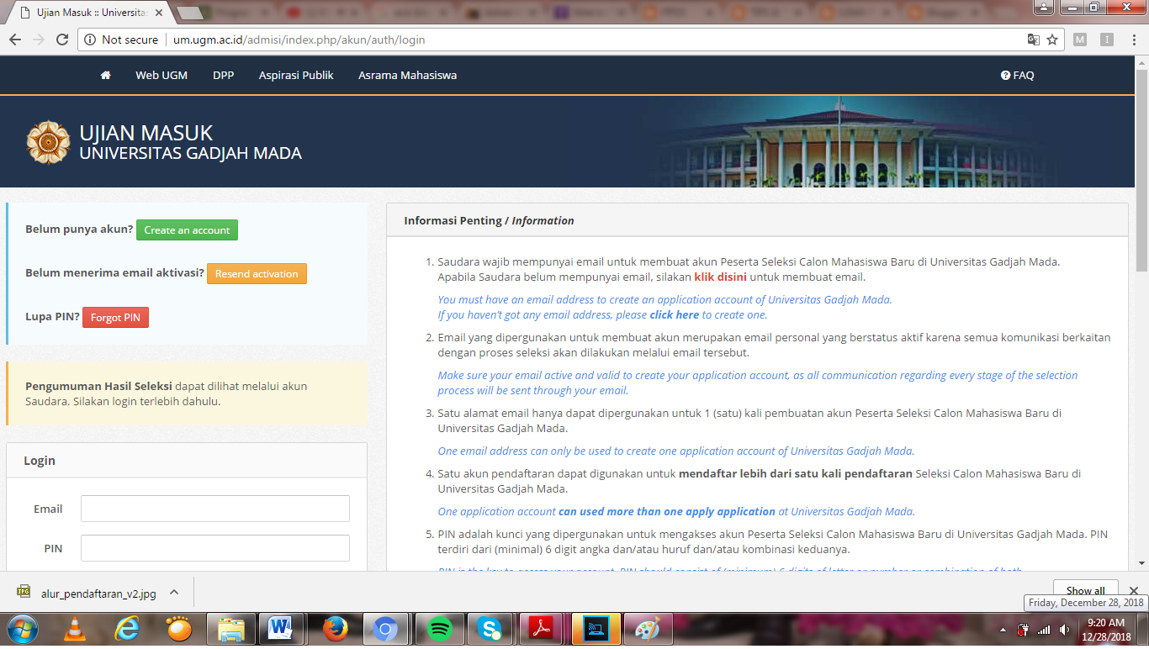Viewport: 1149px width, 649px height.
Task: Click the 'Pengumuman Hasil Seleksi' notice text
Action: 98,386
